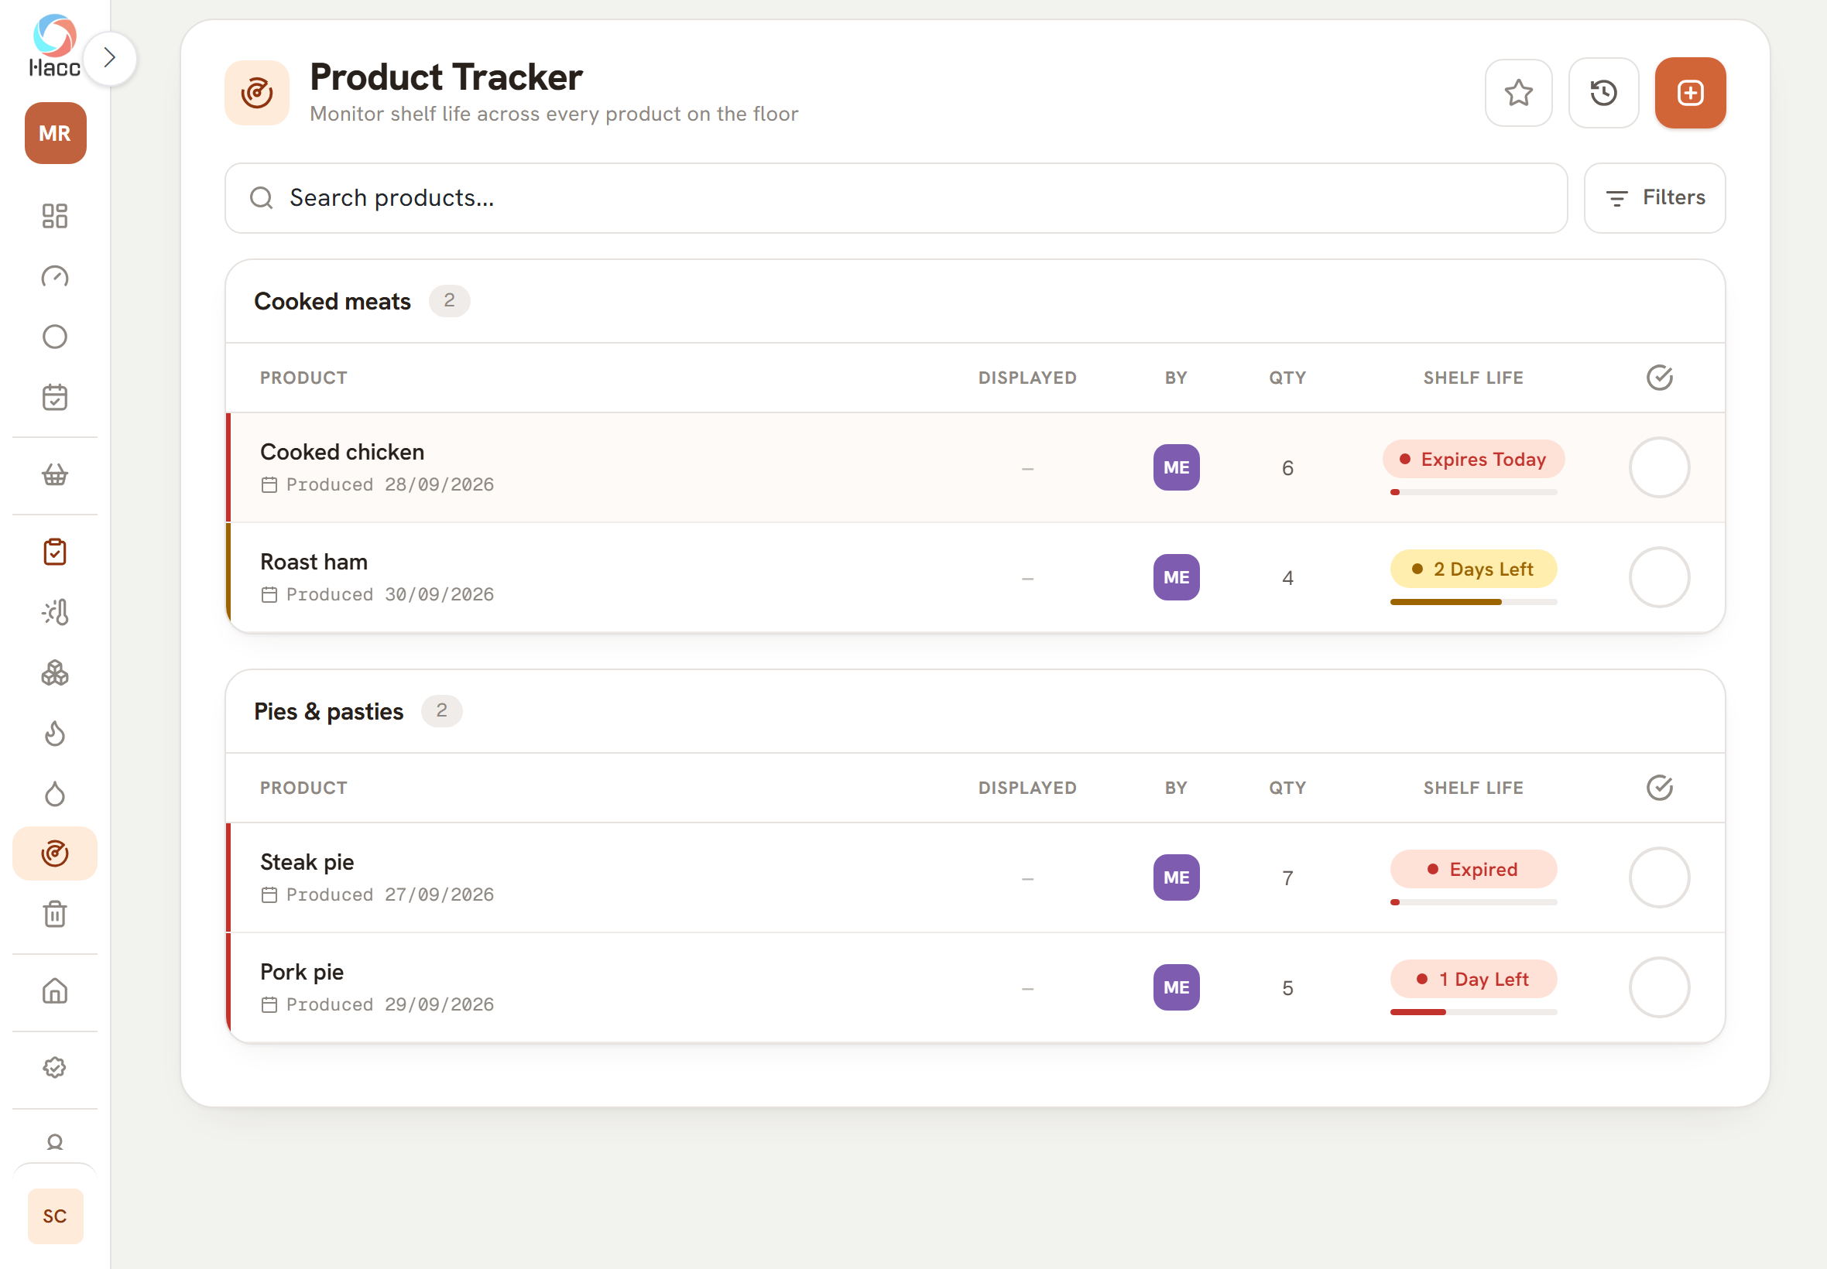
Task: Open the Steak pie product name
Action: (307, 862)
